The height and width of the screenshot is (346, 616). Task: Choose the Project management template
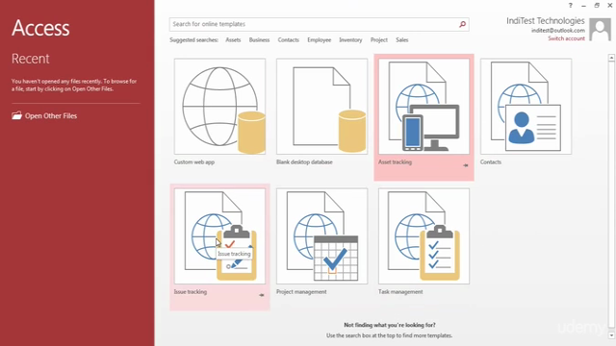tap(321, 236)
